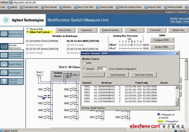Click the disabled Start Monitoring button
Screen dimensions: 189x132
[x=94, y=75]
